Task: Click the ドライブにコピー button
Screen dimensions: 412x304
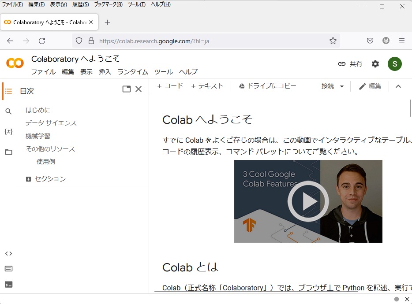Action: pyautogui.click(x=268, y=86)
